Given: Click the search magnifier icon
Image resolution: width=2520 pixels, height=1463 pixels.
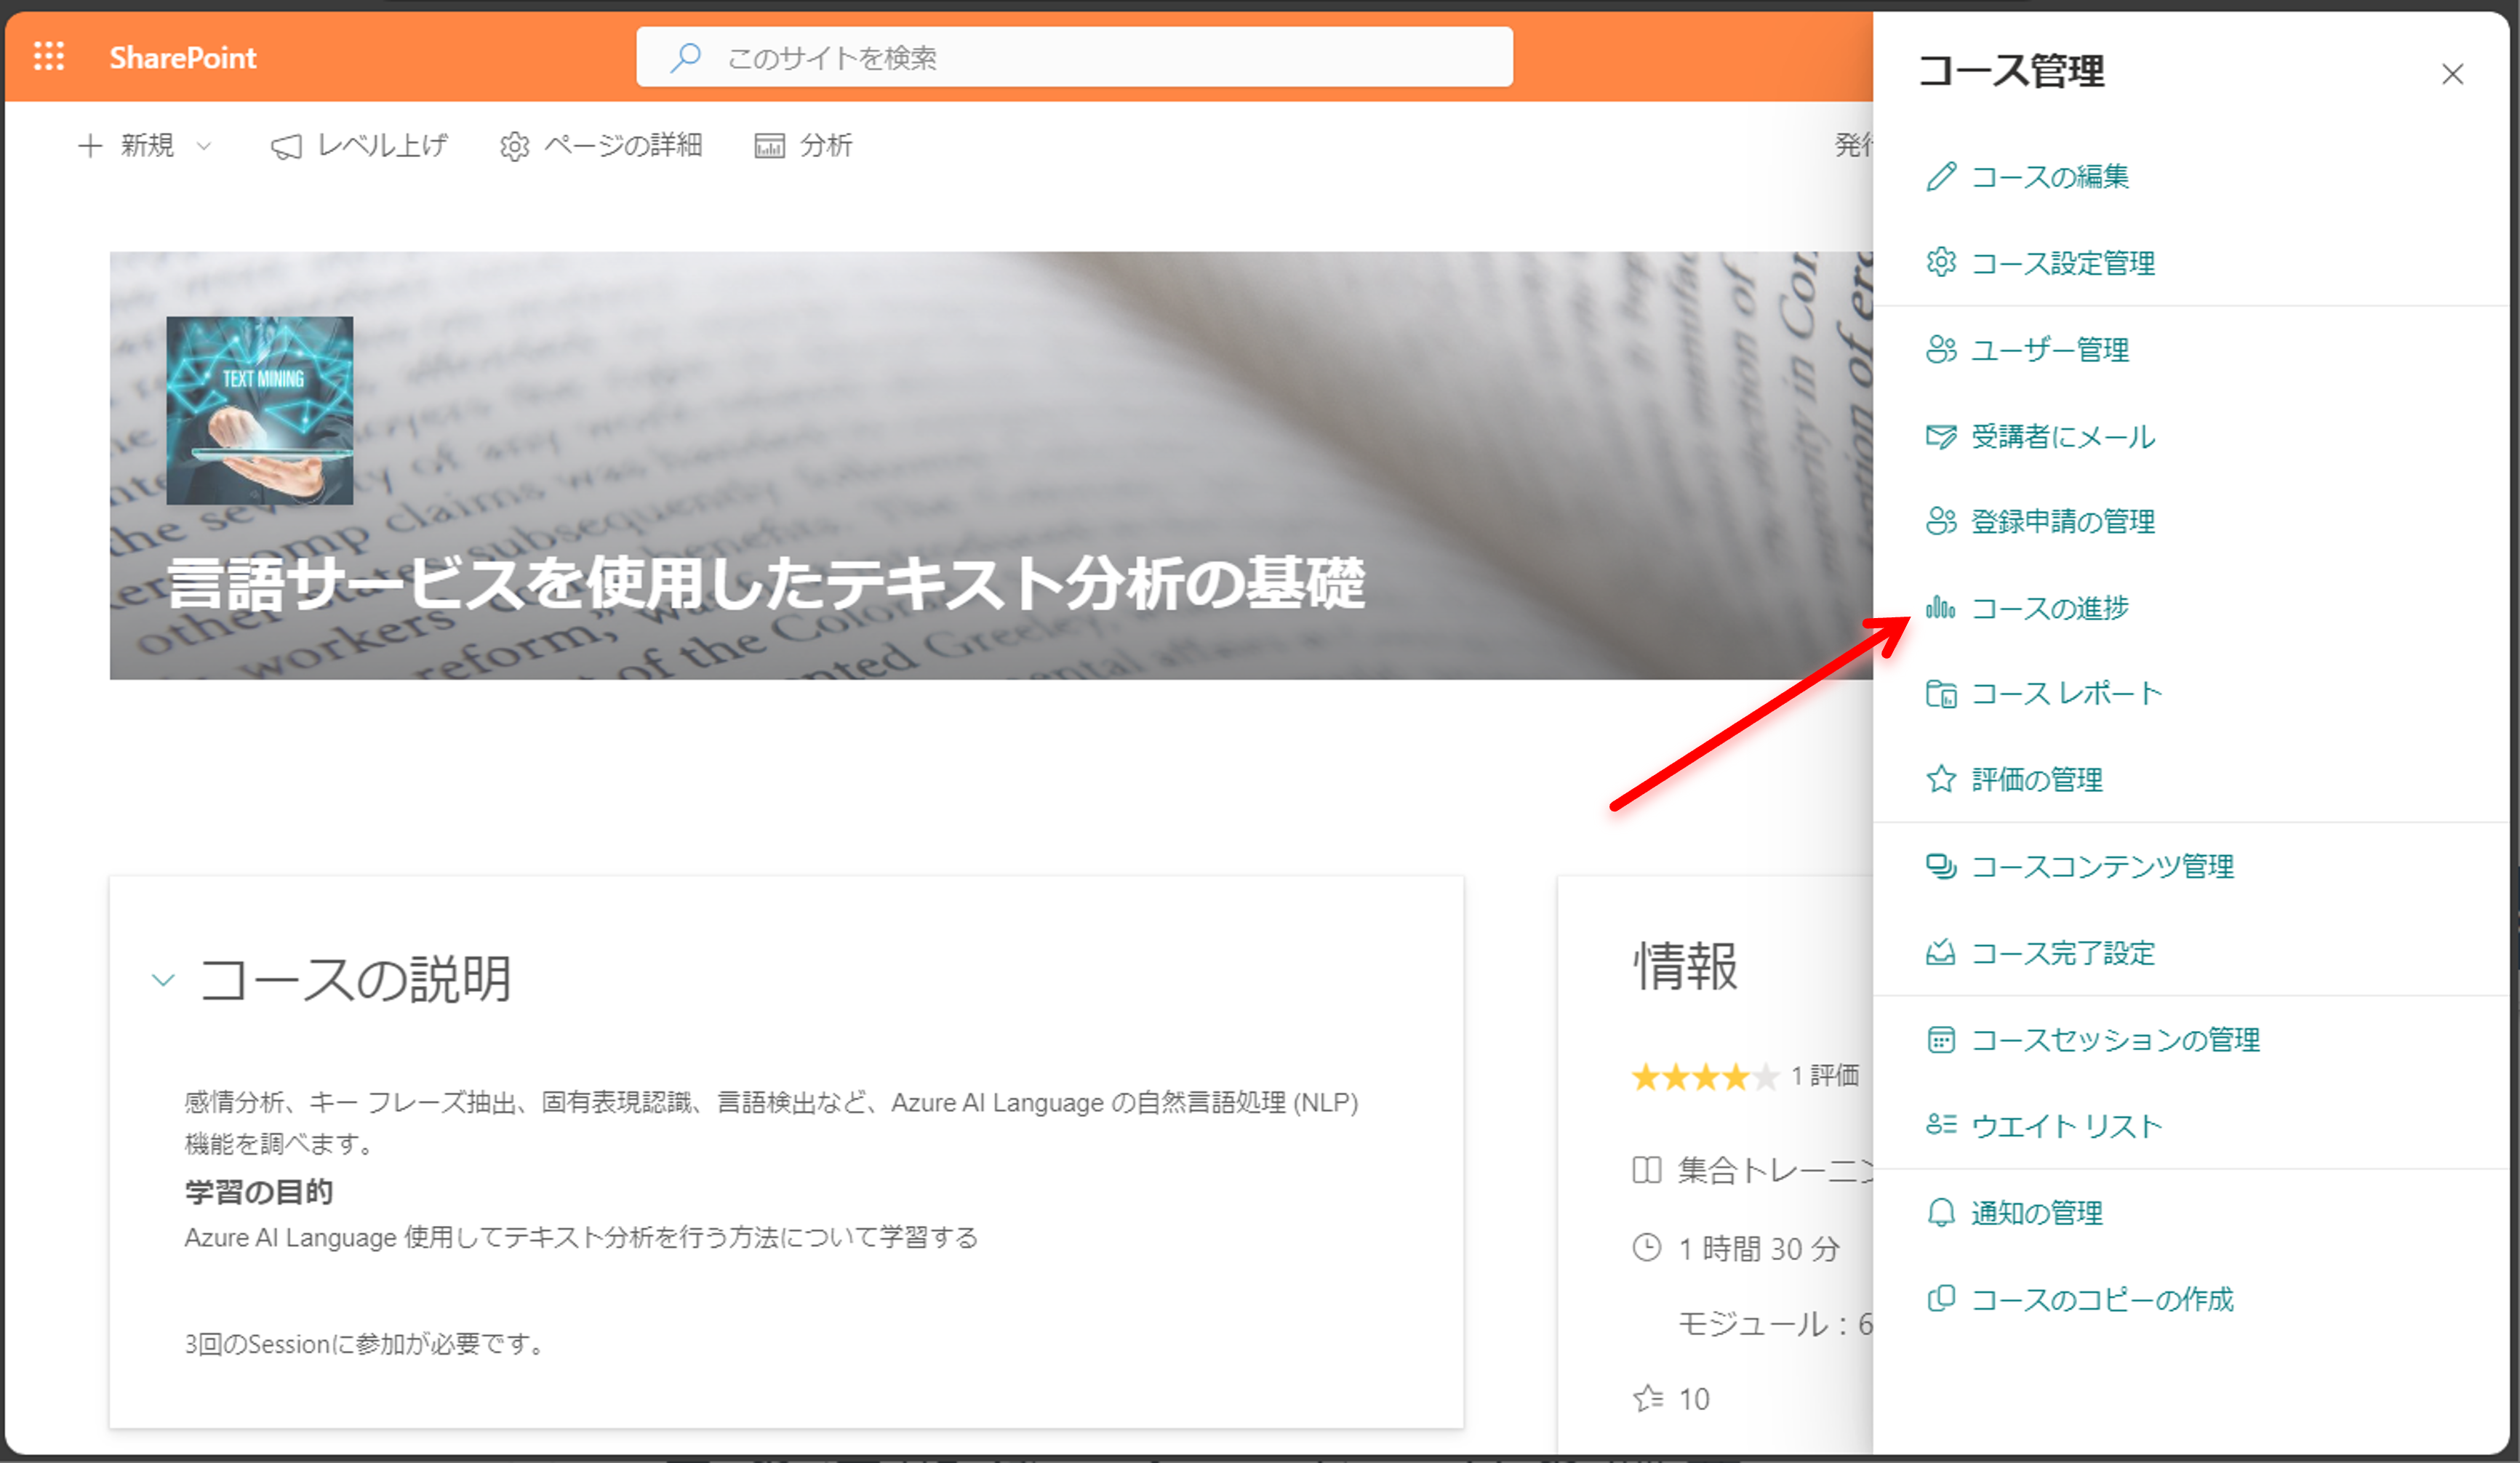Looking at the screenshot, I should click(685, 57).
